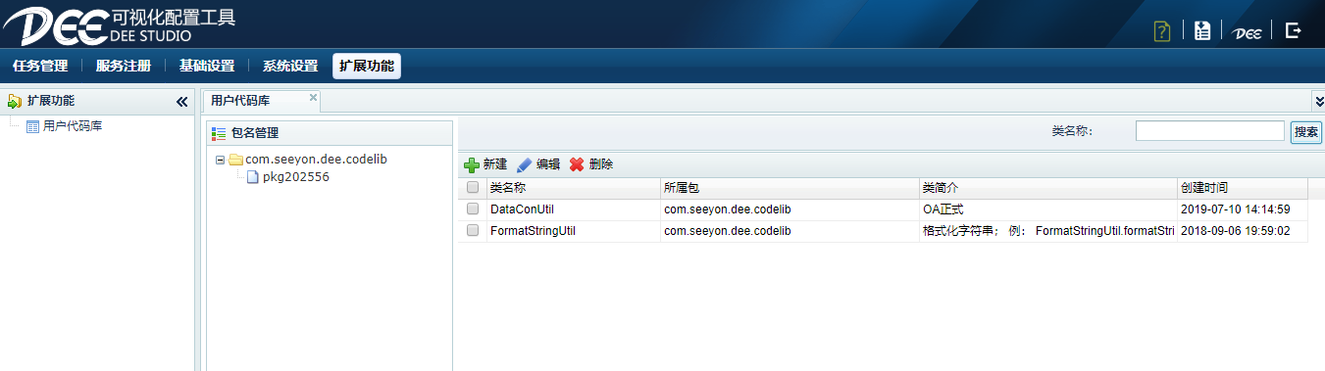Viewport: 1325px width, 371px height.
Task: Click the 格式化字符串 description cell
Action: [1048, 231]
